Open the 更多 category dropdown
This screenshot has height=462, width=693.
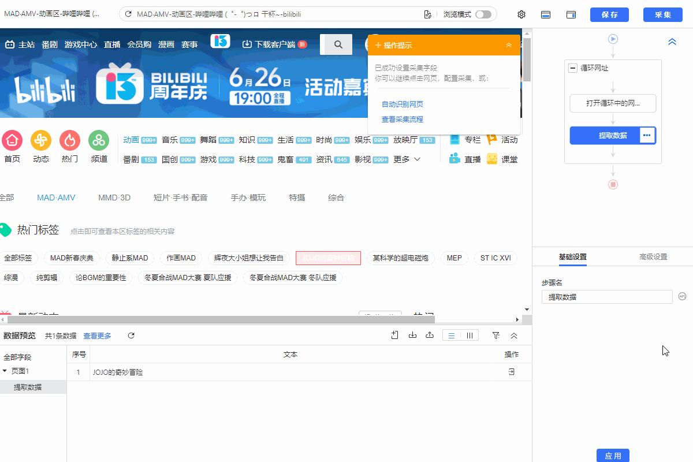(407, 159)
